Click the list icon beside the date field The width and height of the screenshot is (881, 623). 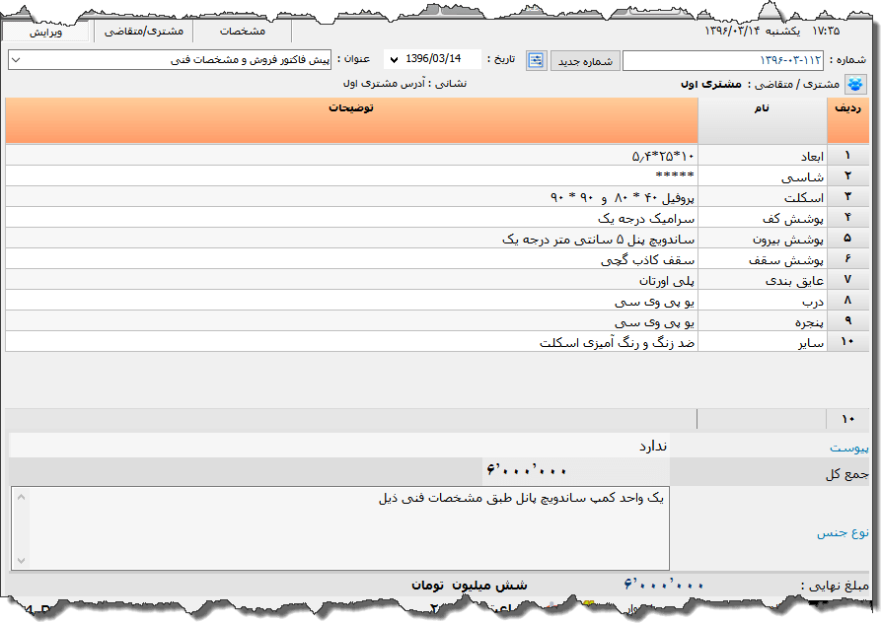(536, 61)
